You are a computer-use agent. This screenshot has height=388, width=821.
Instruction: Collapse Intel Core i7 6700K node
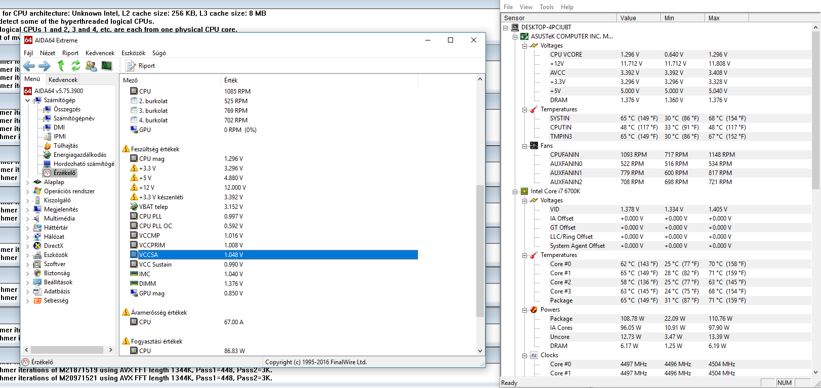click(x=515, y=192)
